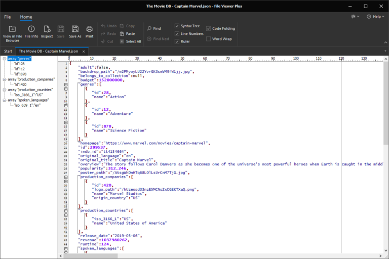Paste from clipboard
Image resolution: width=389 pixels, height=259 pixels.
coord(128,34)
